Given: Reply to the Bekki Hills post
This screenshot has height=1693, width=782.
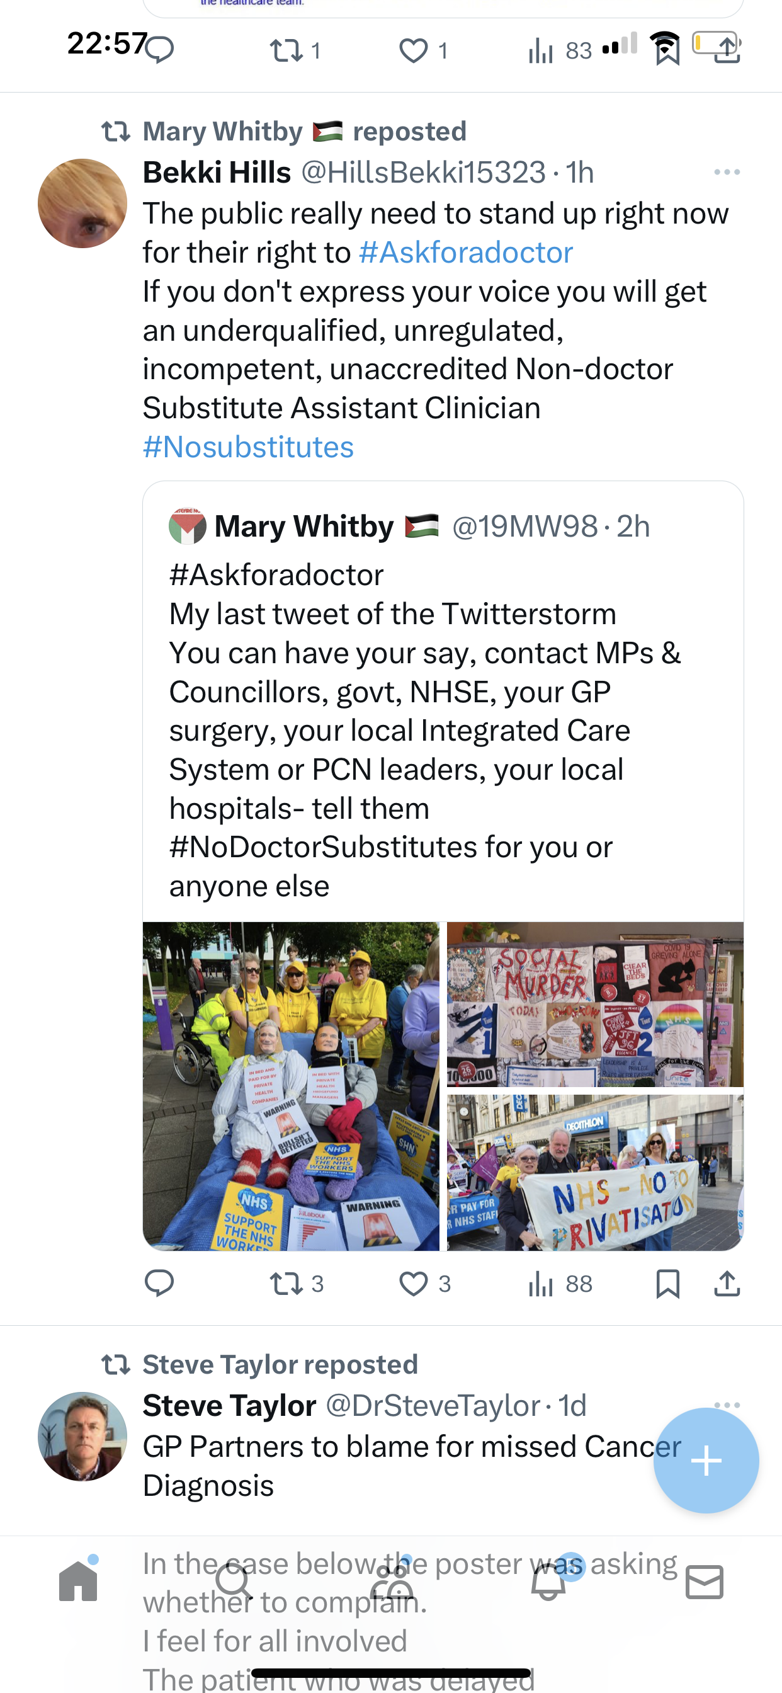Looking at the screenshot, I should pos(159,1283).
